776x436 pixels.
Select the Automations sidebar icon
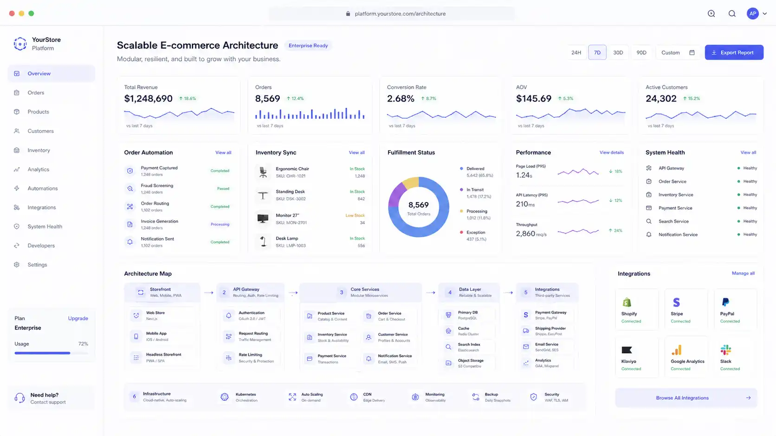point(16,188)
